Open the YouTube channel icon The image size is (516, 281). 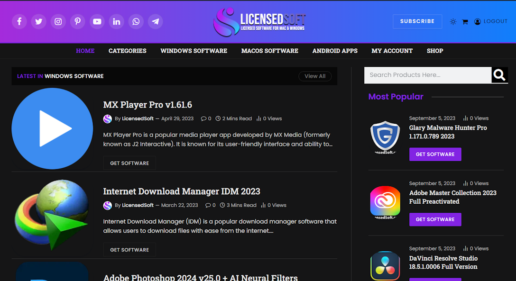tap(97, 21)
